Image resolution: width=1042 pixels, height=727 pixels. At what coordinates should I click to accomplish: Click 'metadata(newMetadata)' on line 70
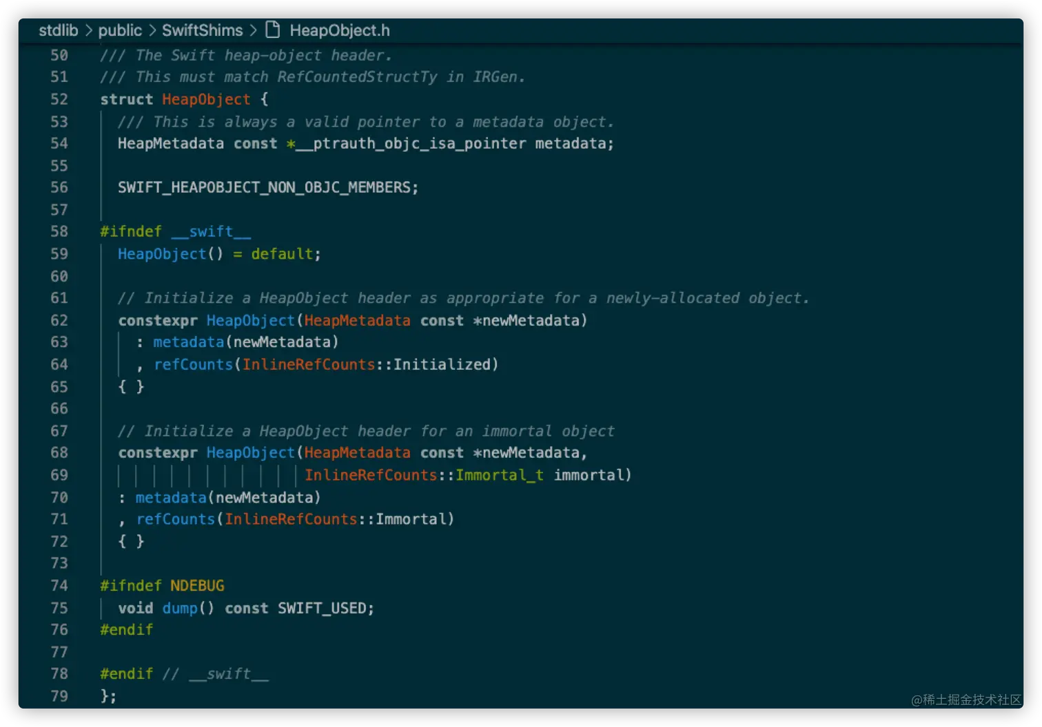point(228,497)
